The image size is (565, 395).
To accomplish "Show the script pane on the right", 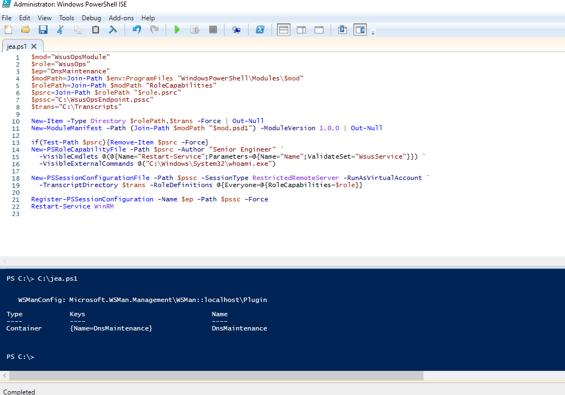I will pos(301,30).
